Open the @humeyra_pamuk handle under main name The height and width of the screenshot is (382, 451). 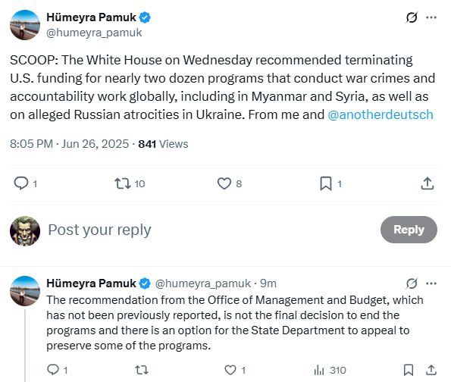(94, 33)
